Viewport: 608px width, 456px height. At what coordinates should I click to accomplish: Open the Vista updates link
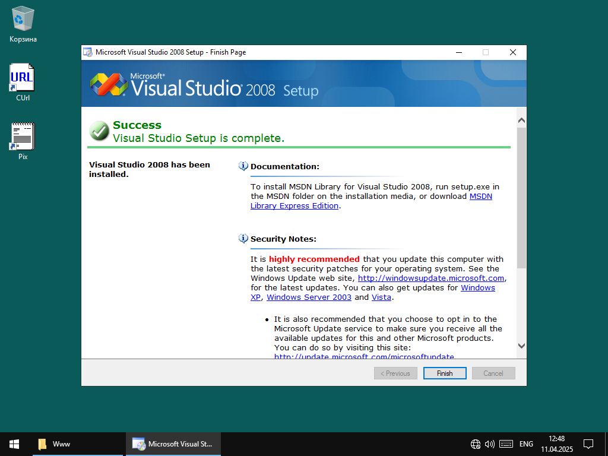pyautogui.click(x=381, y=297)
